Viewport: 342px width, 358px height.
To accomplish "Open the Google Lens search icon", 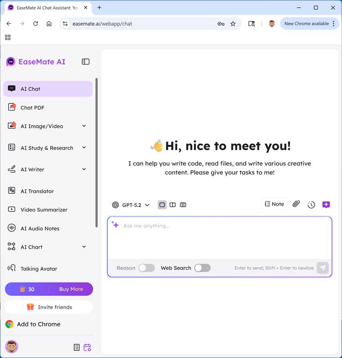I will coord(252,24).
